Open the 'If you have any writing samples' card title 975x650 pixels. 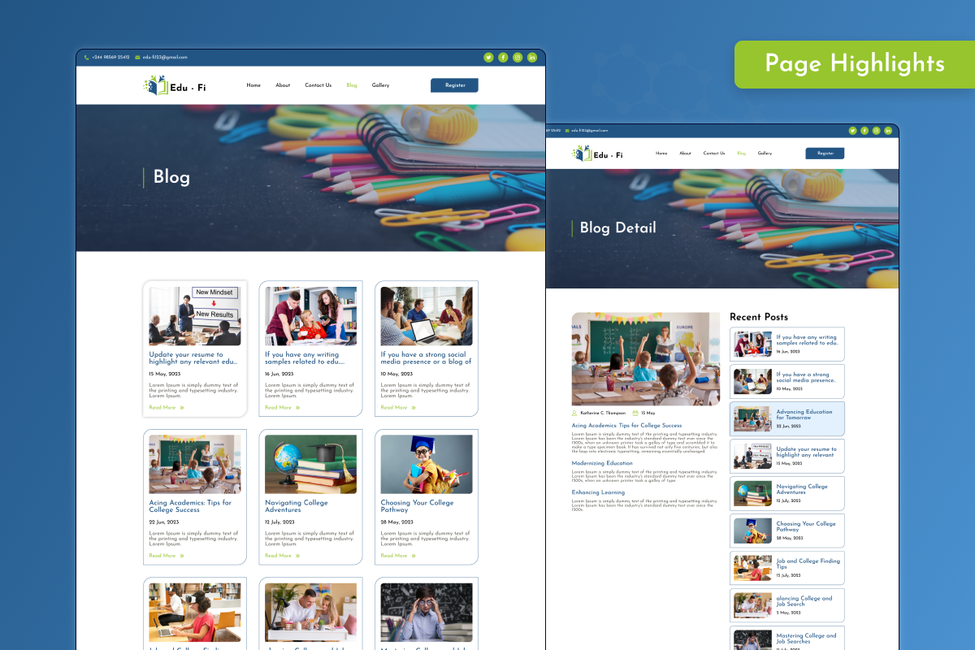305,358
